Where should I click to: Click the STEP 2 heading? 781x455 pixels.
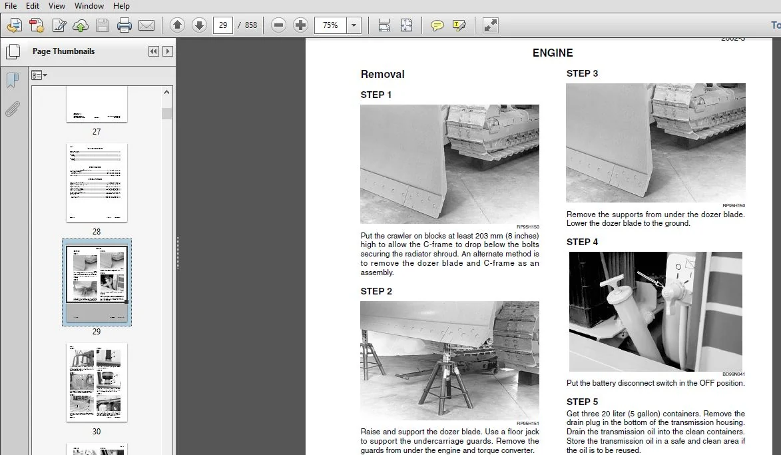click(376, 292)
